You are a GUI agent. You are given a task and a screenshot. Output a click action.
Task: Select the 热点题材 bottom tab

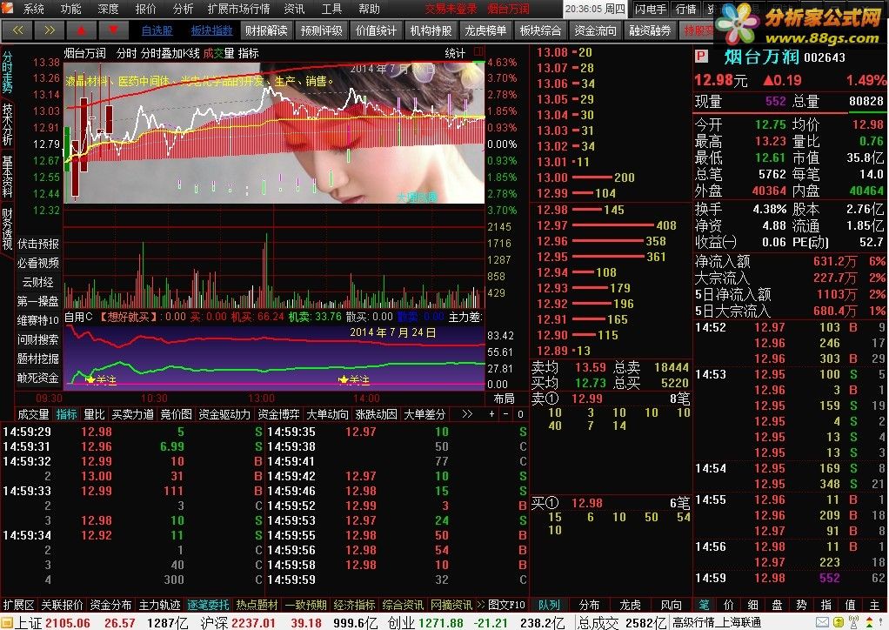pyautogui.click(x=257, y=605)
